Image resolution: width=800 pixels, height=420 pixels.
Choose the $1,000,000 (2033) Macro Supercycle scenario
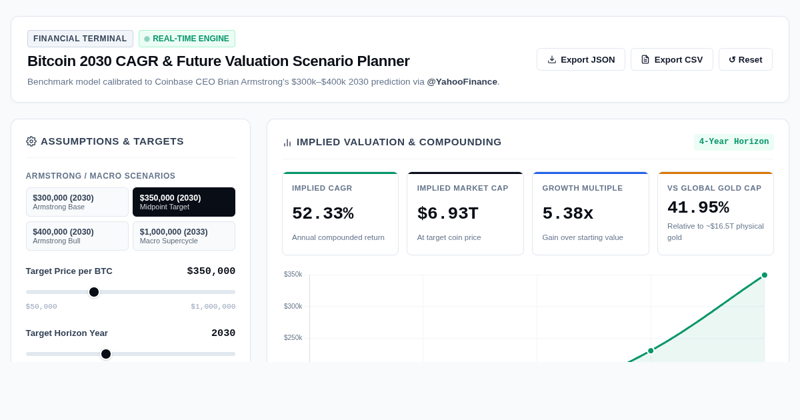pyautogui.click(x=184, y=236)
